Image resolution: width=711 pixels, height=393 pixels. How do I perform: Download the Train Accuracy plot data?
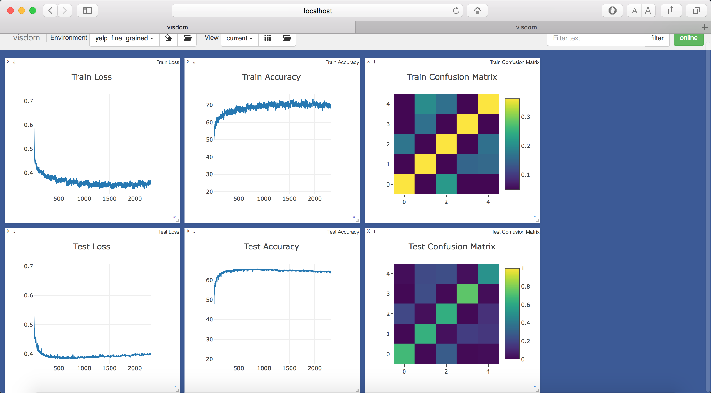[194, 62]
